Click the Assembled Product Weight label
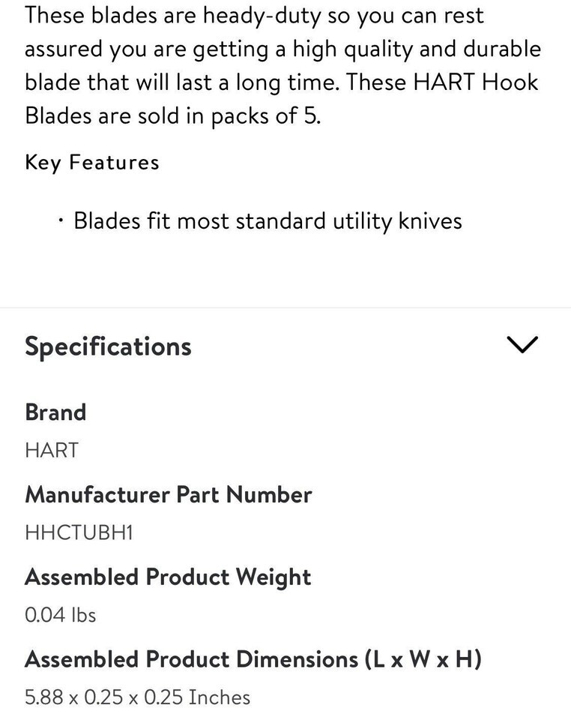Screen dimensions: 571x720 (x=168, y=577)
